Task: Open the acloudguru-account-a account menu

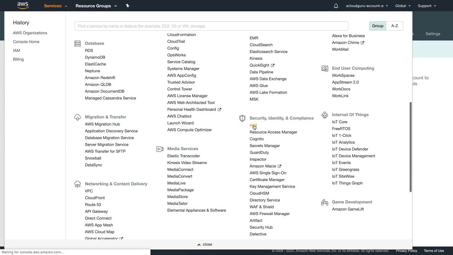Action: [x=367, y=6]
